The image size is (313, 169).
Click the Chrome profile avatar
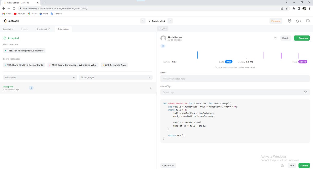click(x=304, y=8)
